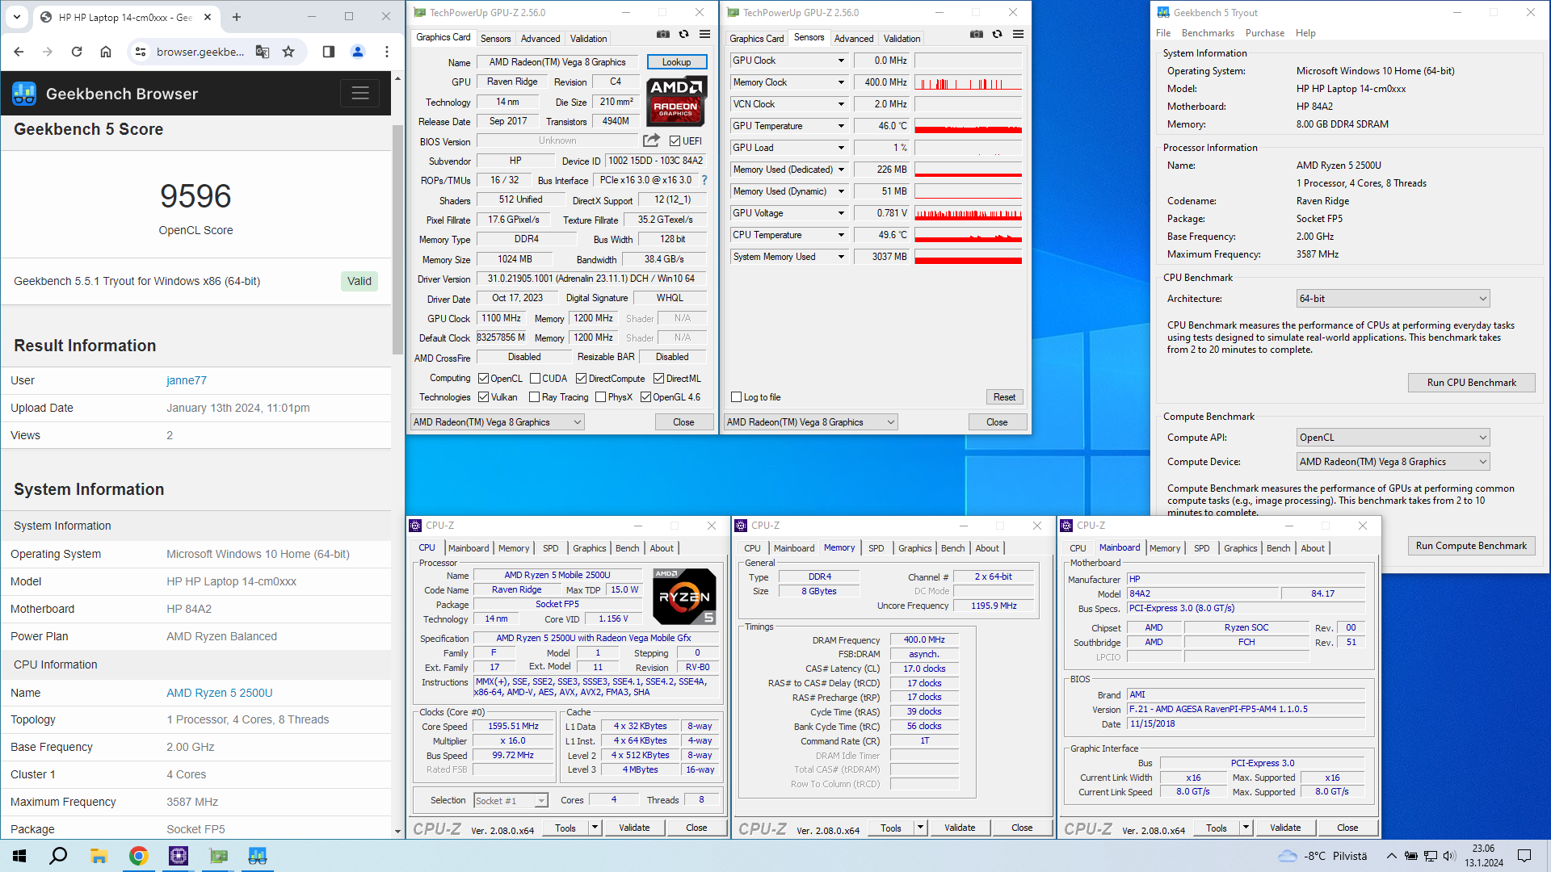Click Run Compute Benchmark button
This screenshot has height=872, width=1551.
point(1471,546)
